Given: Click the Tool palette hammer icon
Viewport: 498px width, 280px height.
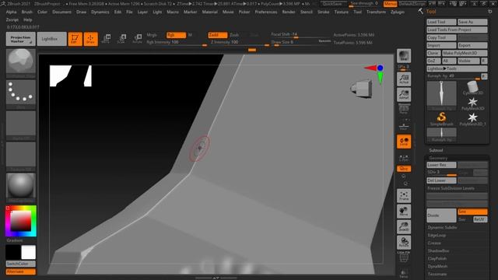Looking at the screenshot, I should (x=421, y=11).
